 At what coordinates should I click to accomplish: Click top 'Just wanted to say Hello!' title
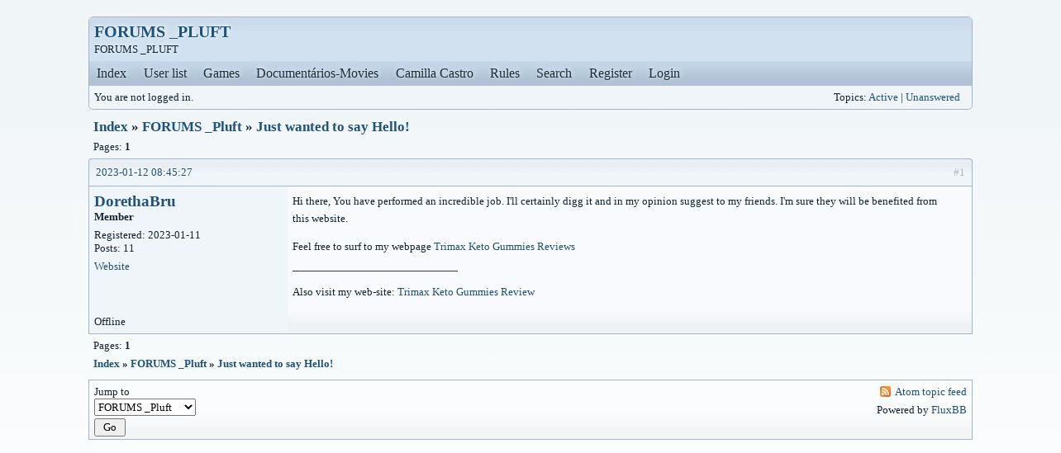point(332,126)
